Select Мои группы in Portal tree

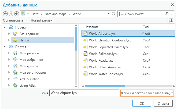point(28,66)
